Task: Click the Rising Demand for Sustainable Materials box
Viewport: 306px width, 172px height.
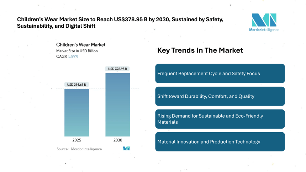Action: [220, 119]
